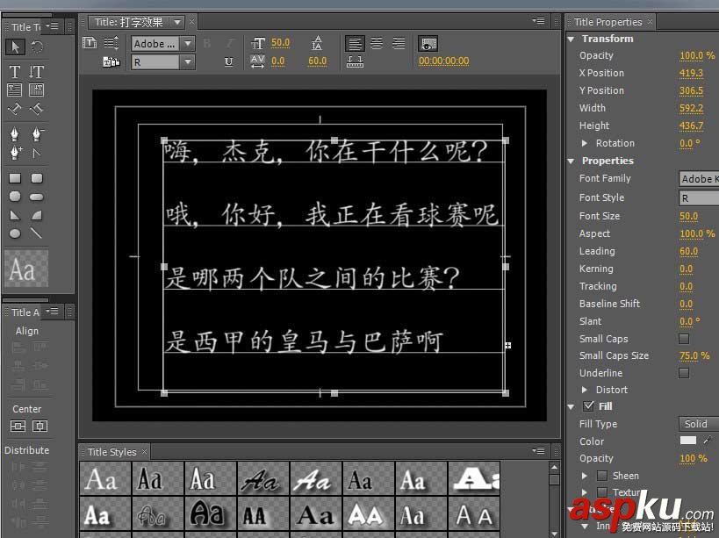Enable the Small Caps checkbox
Screen dimensions: 719x538
coord(684,339)
